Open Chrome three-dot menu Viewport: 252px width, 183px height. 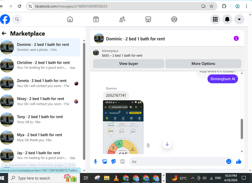tap(246, 6)
